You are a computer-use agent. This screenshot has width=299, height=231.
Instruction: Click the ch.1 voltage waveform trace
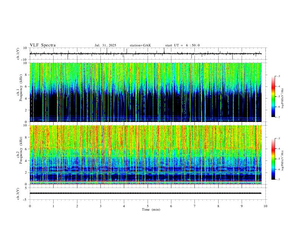[x=146, y=54]
